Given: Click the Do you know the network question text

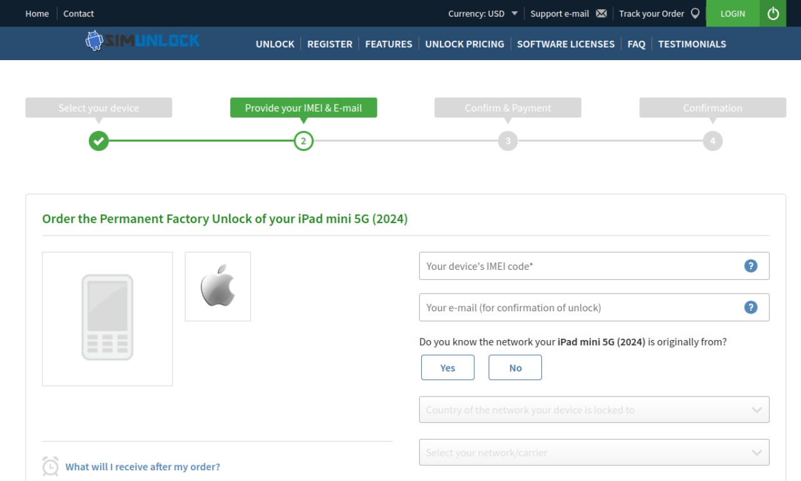Looking at the screenshot, I should 573,342.
